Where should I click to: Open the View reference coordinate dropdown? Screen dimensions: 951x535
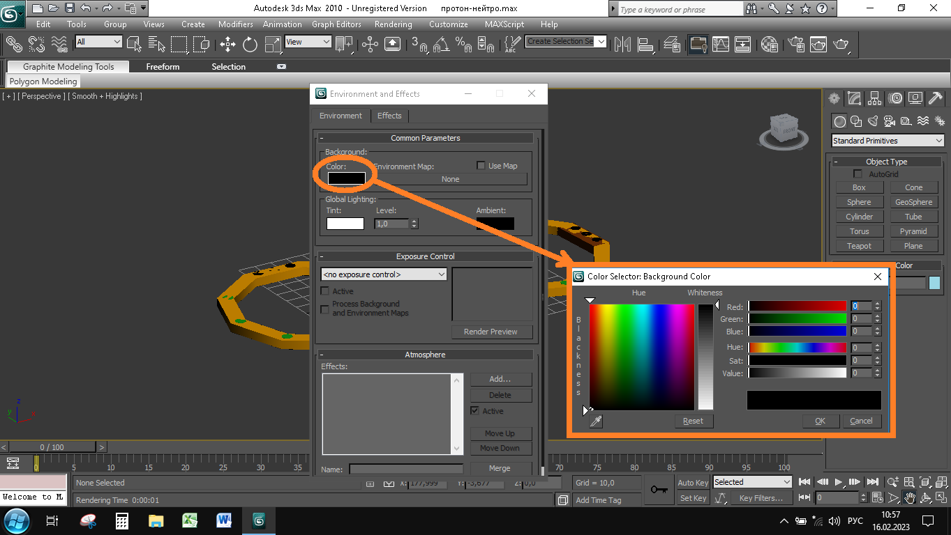308,42
